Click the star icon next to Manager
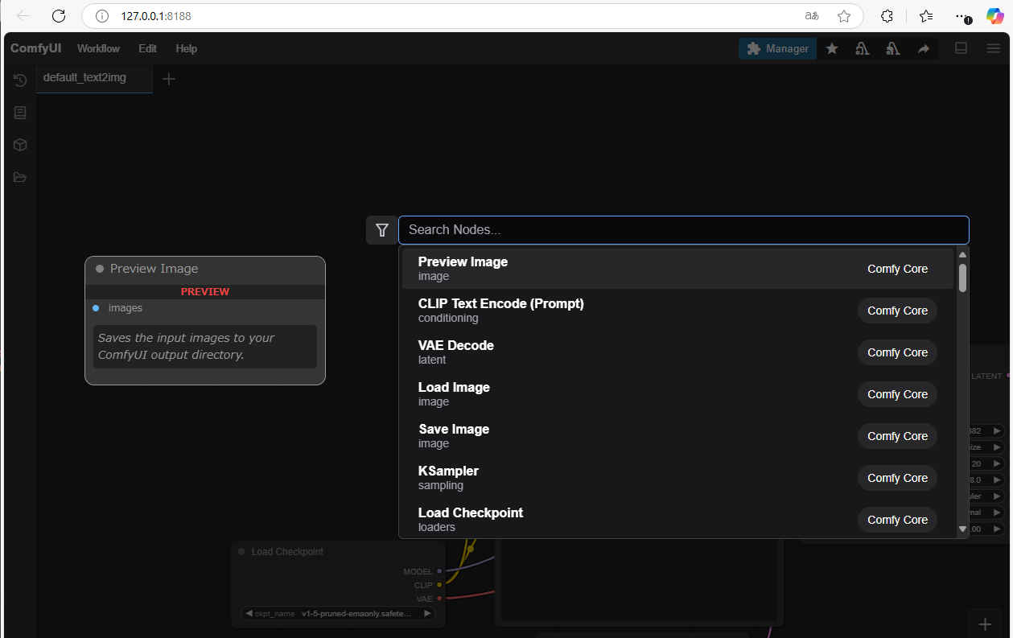The image size is (1013, 638). 832,49
